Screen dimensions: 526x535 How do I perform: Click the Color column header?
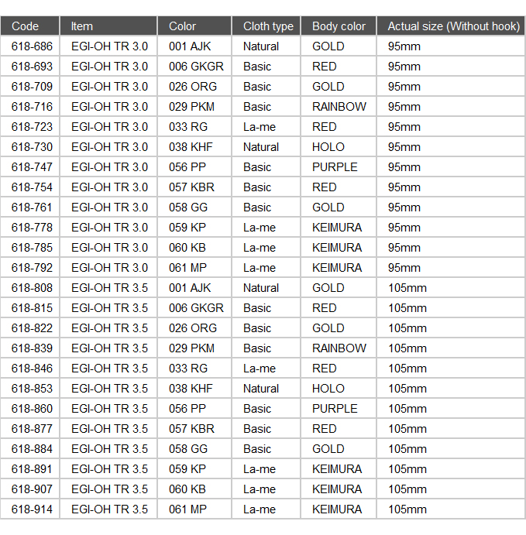[x=194, y=26]
